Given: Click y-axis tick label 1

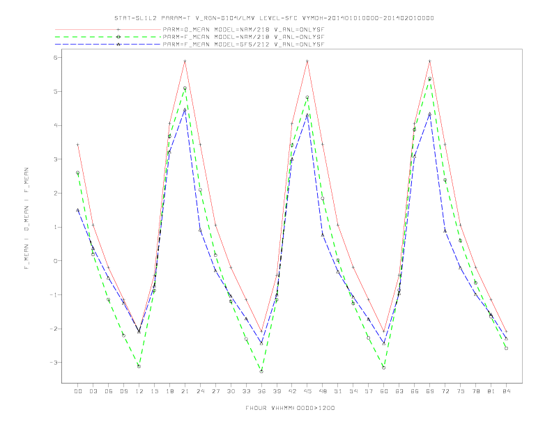Looking at the screenshot, I should coord(55,227).
